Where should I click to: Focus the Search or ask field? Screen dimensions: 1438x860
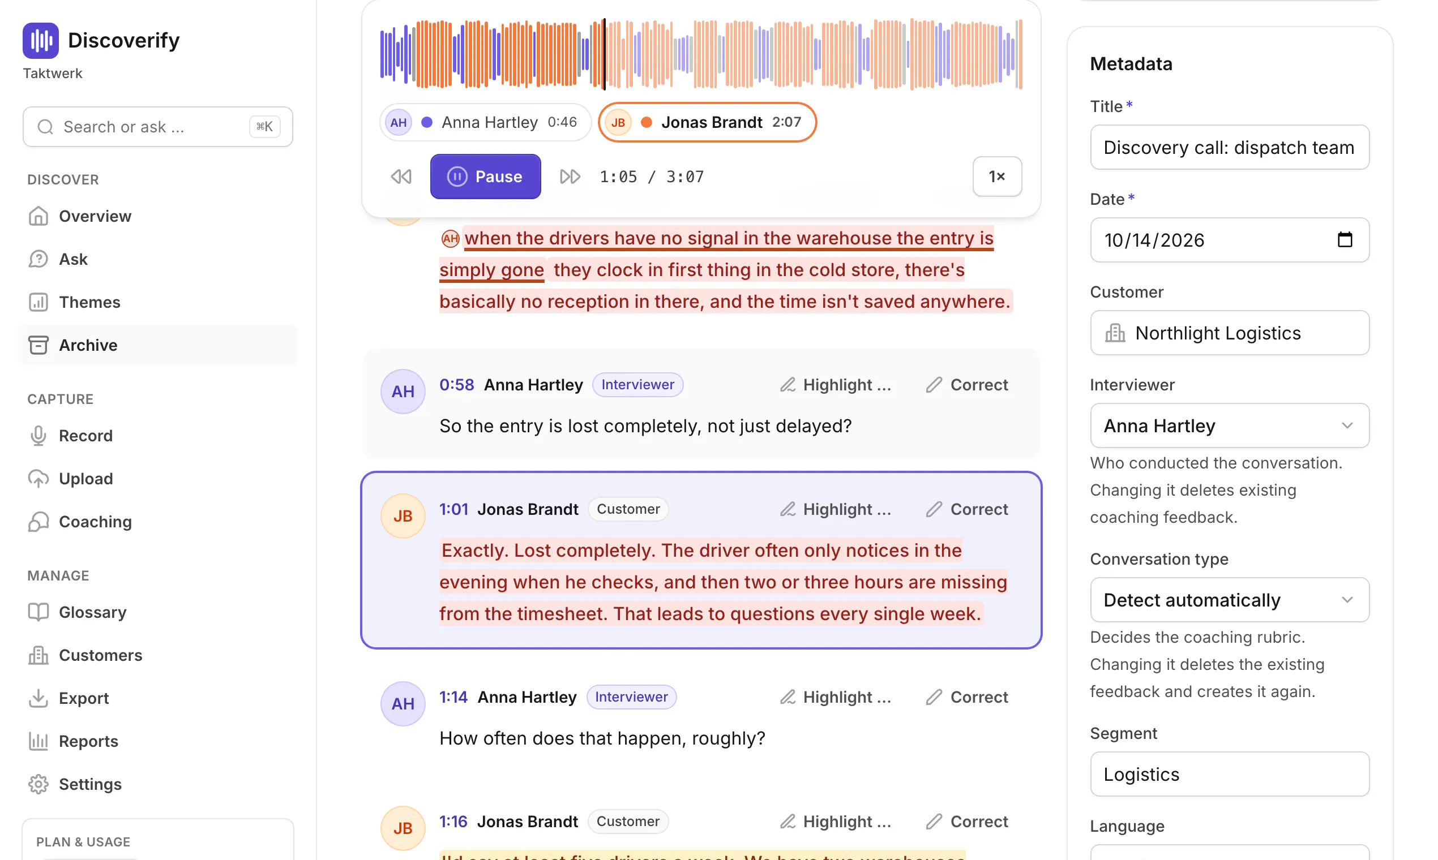158,126
